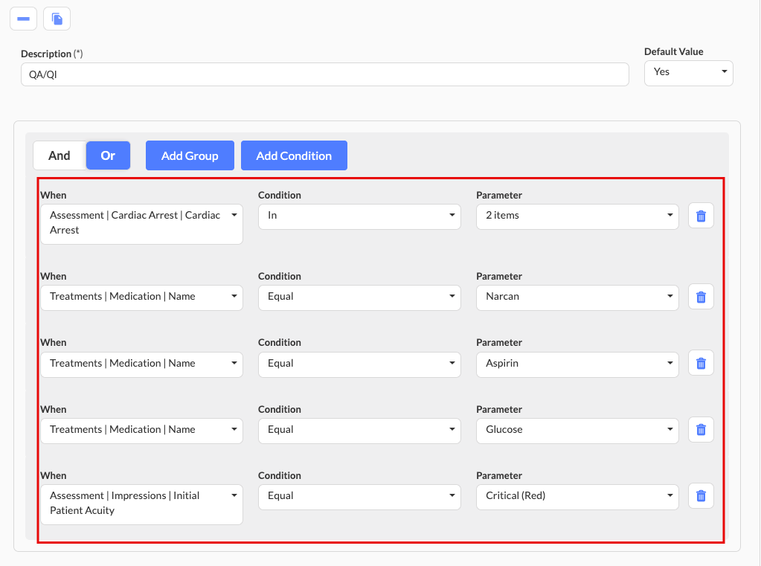This screenshot has height=566, width=761.
Task: Delete the Cardiac Arrest condition row
Action: pos(701,216)
